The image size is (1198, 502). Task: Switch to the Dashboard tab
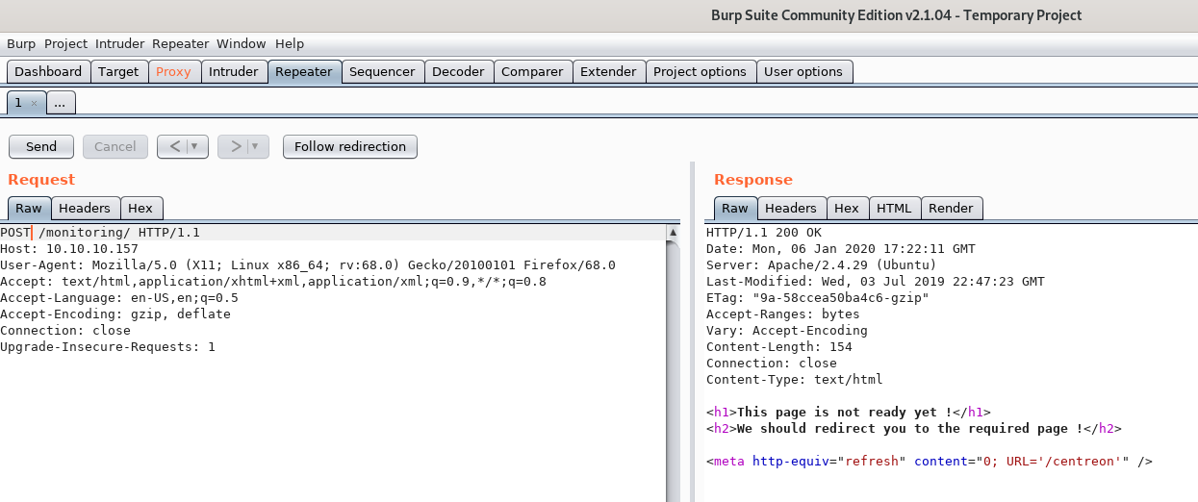pos(48,72)
